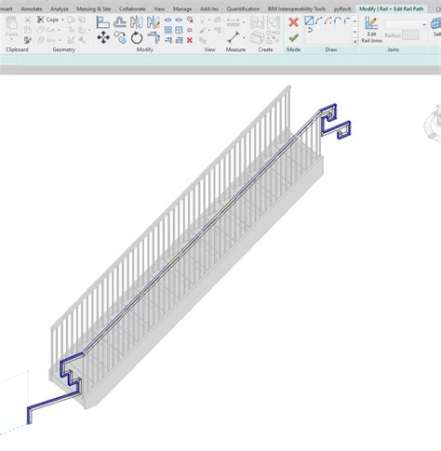Viewport: 441px width, 451px height.
Task: Finish edit mode with the green checkmark
Action: pos(293,38)
